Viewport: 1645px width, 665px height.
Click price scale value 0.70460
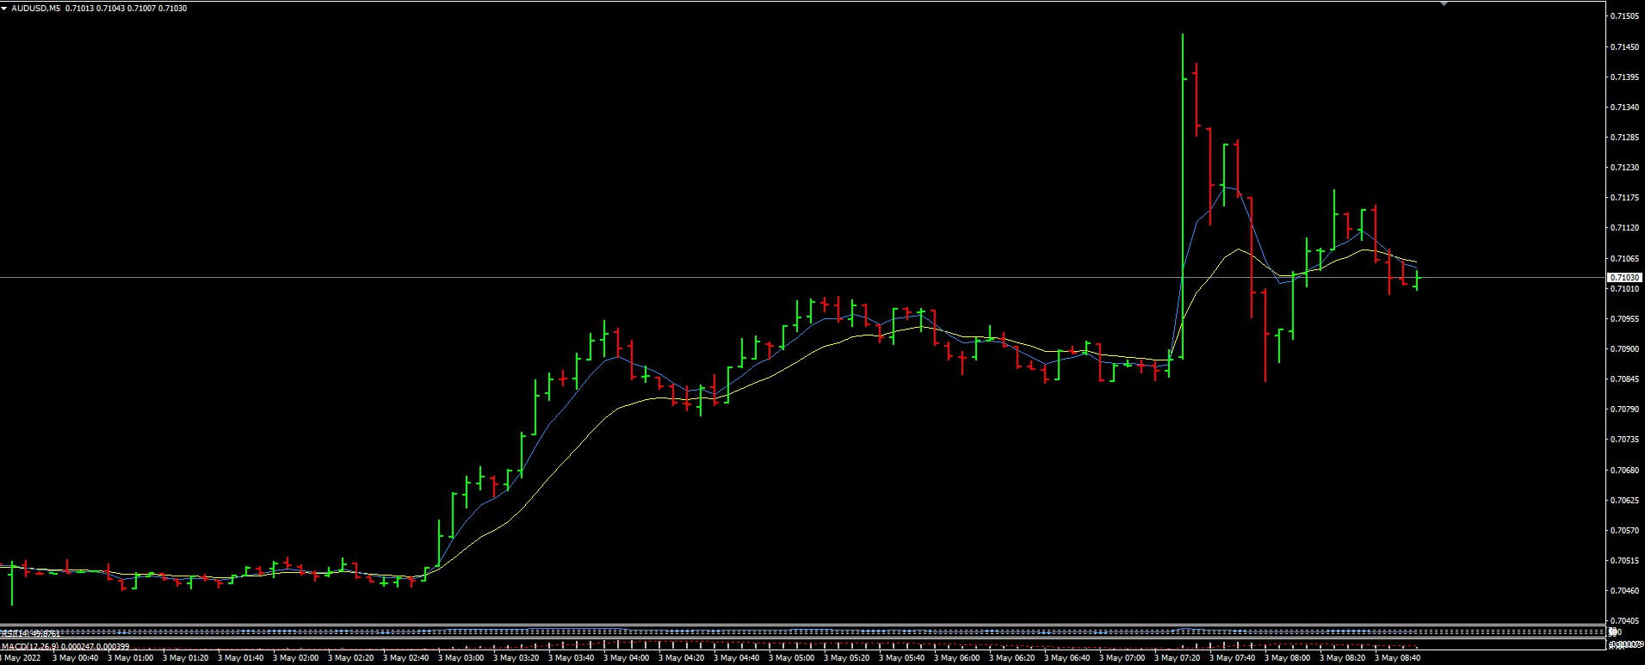(x=1624, y=590)
